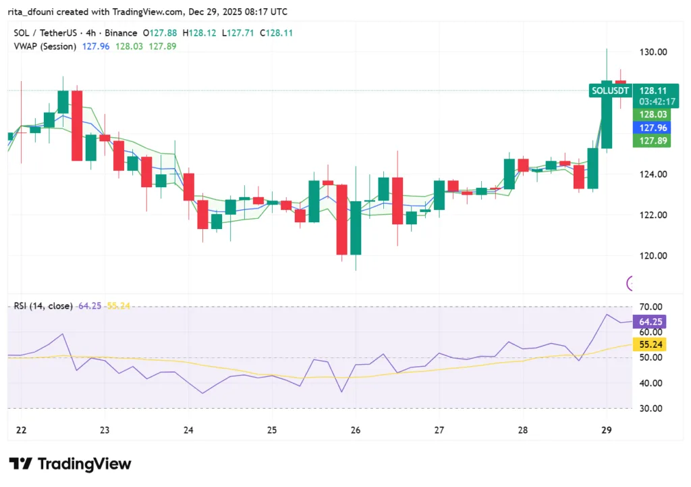Select the 29 date label on time axis
691x487 pixels.
tap(605, 430)
